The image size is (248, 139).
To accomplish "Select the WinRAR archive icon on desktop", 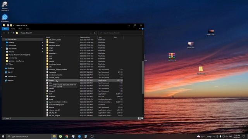I will pyautogui.click(x=172, y=57).
